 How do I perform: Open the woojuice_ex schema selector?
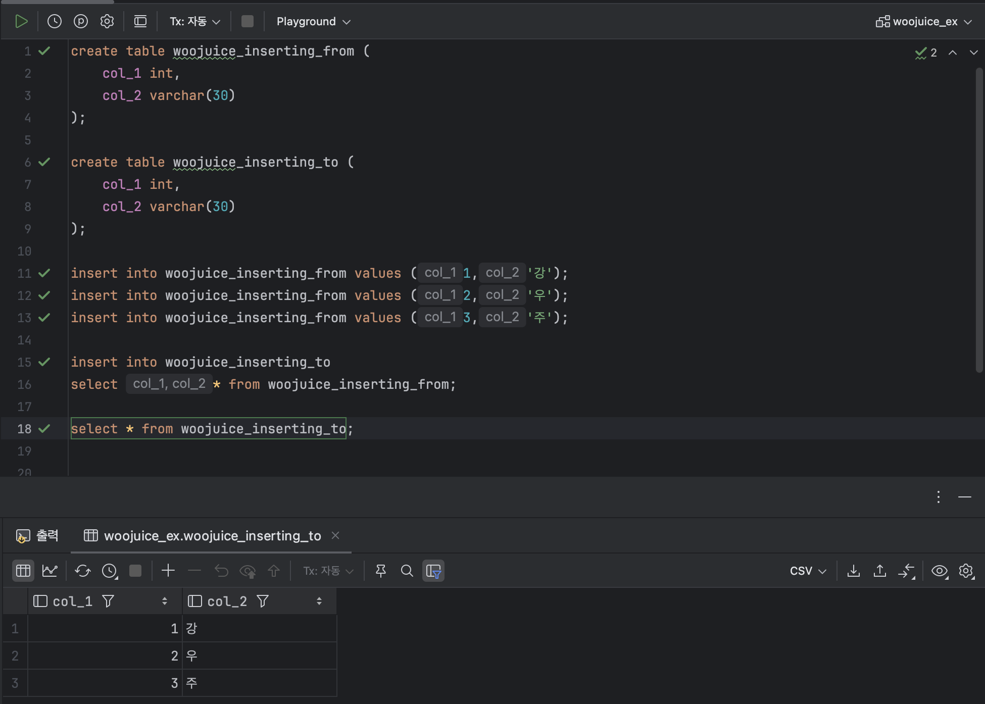coord(924,22)
